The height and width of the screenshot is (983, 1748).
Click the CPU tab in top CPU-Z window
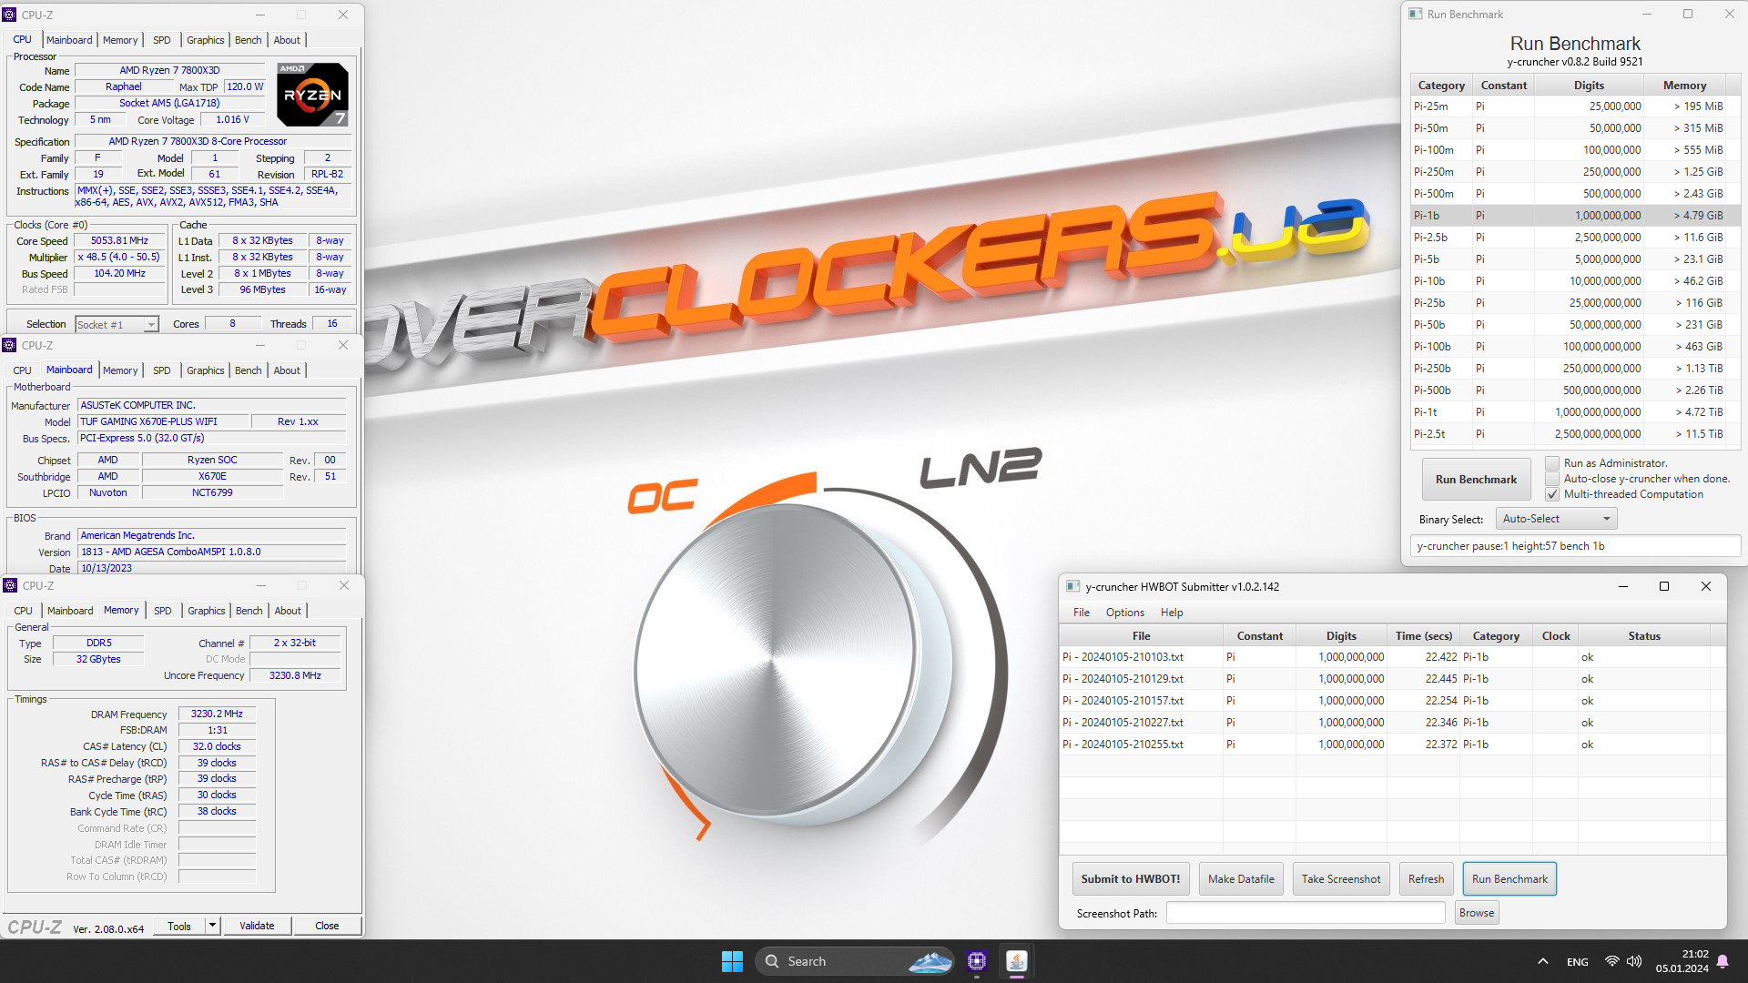click(x=22, y=40)
